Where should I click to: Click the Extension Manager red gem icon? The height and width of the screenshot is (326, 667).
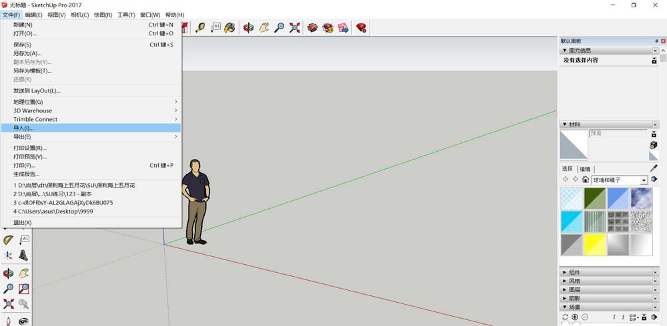coord(361,27)
